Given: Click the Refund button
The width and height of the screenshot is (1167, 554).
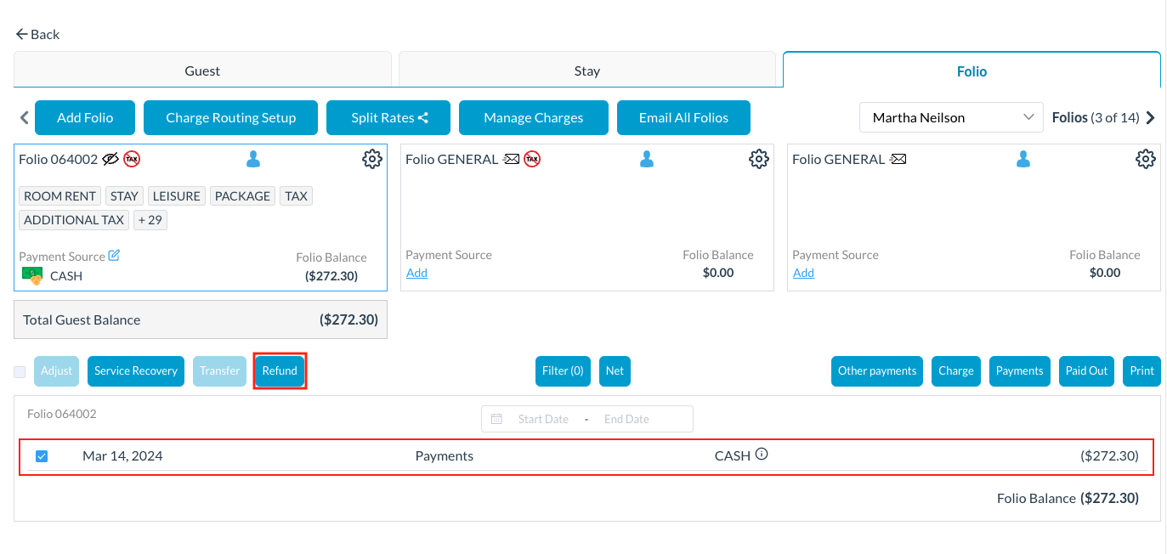Looking at the screenshot, I should click(x=280, y=371).
